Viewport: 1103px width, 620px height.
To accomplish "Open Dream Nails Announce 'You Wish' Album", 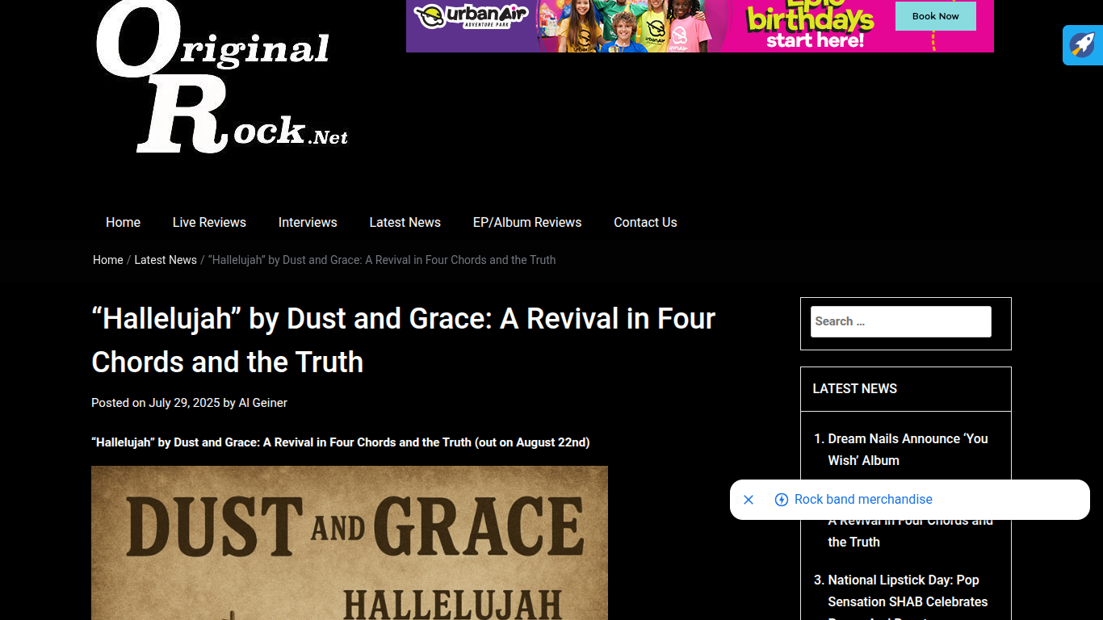I will point(908,449).
